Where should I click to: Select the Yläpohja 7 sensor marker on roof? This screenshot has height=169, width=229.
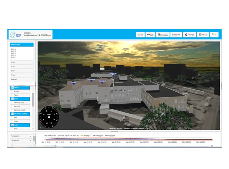coord(74,83)
